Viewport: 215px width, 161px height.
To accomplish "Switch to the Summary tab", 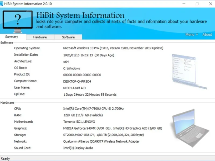I will pyautogui.click(x=12, y=37).
